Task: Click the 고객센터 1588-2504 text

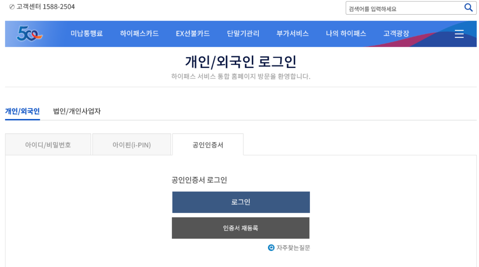Action: coord(45,7)
